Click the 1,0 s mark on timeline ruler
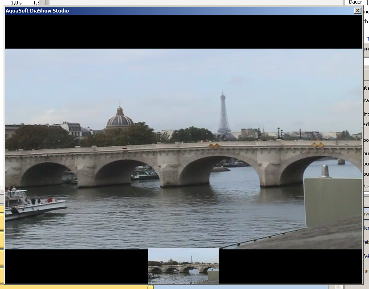 click(16, 3)
